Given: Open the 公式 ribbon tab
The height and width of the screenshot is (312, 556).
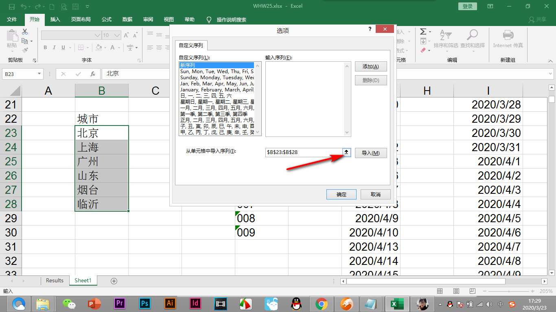Looking at the screenshot, I should pyautogui.click(x=107, y=19).
